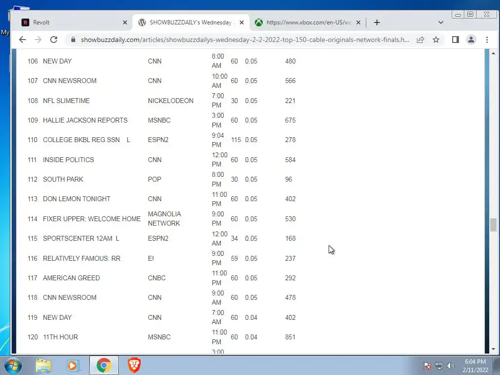This screenshot has width=500, height=375.
Task: Click the CNBC network cell
Action: pyautogui.click(x=157, y=278)
